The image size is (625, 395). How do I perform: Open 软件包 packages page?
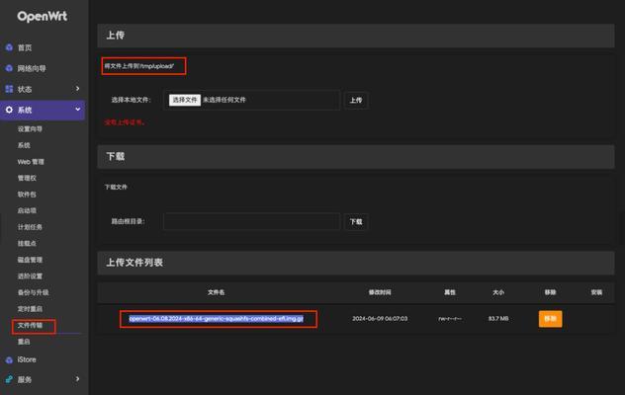[x=27, y=195]
